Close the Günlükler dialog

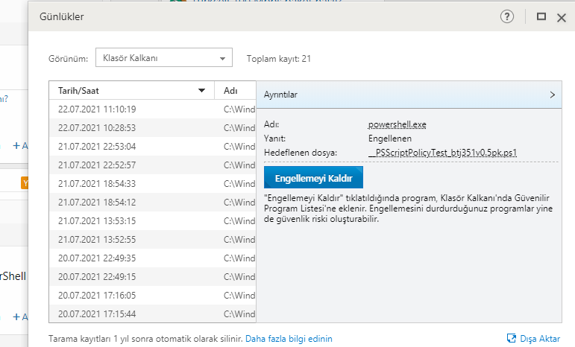562,17
